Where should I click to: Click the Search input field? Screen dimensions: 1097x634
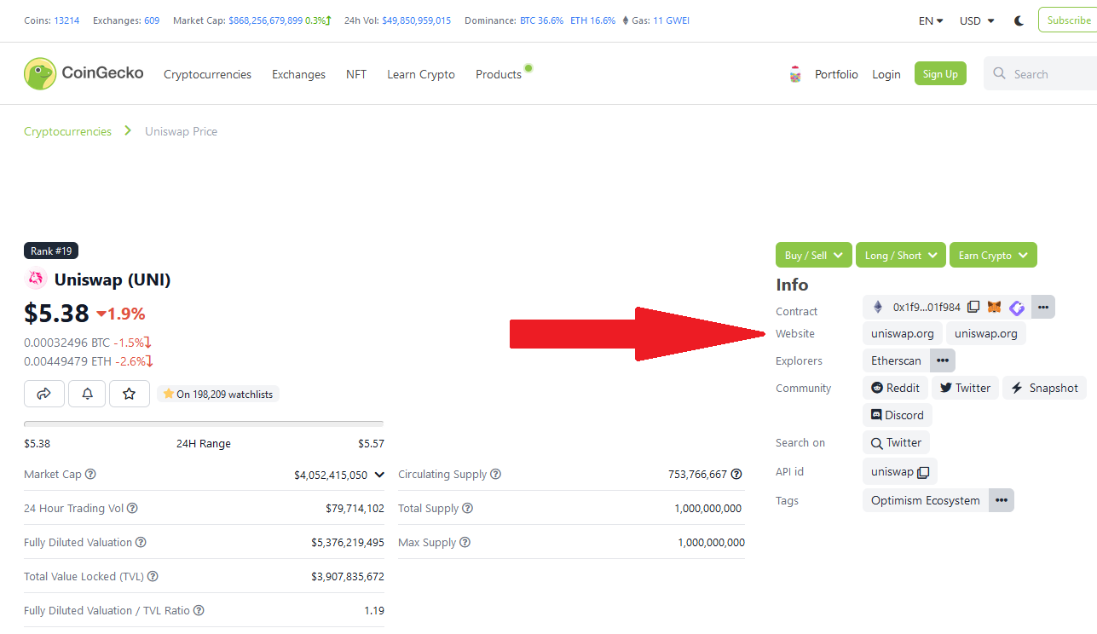click(1048, 74)
